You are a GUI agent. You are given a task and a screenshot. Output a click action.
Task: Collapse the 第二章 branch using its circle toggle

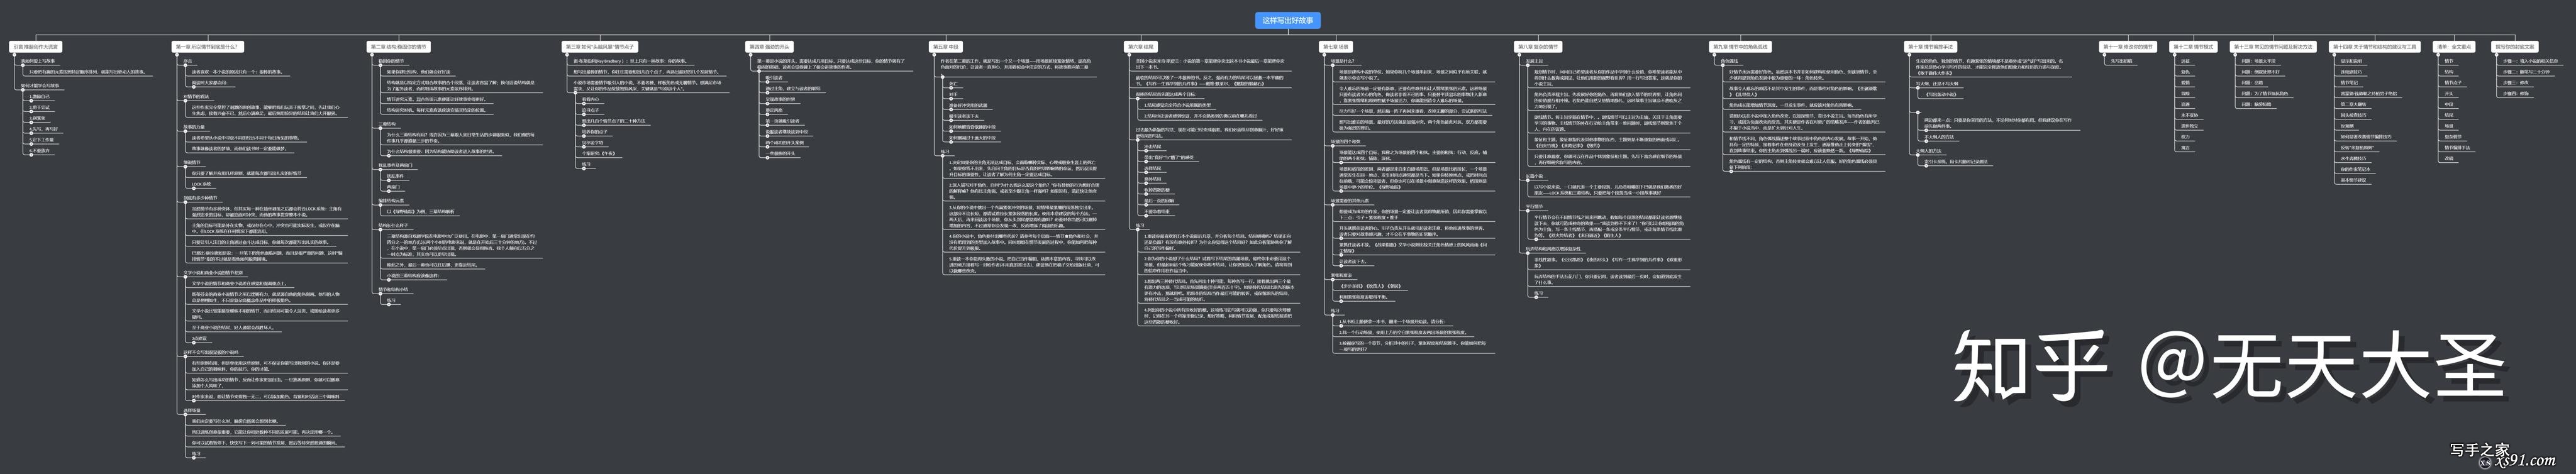point(372,55)
